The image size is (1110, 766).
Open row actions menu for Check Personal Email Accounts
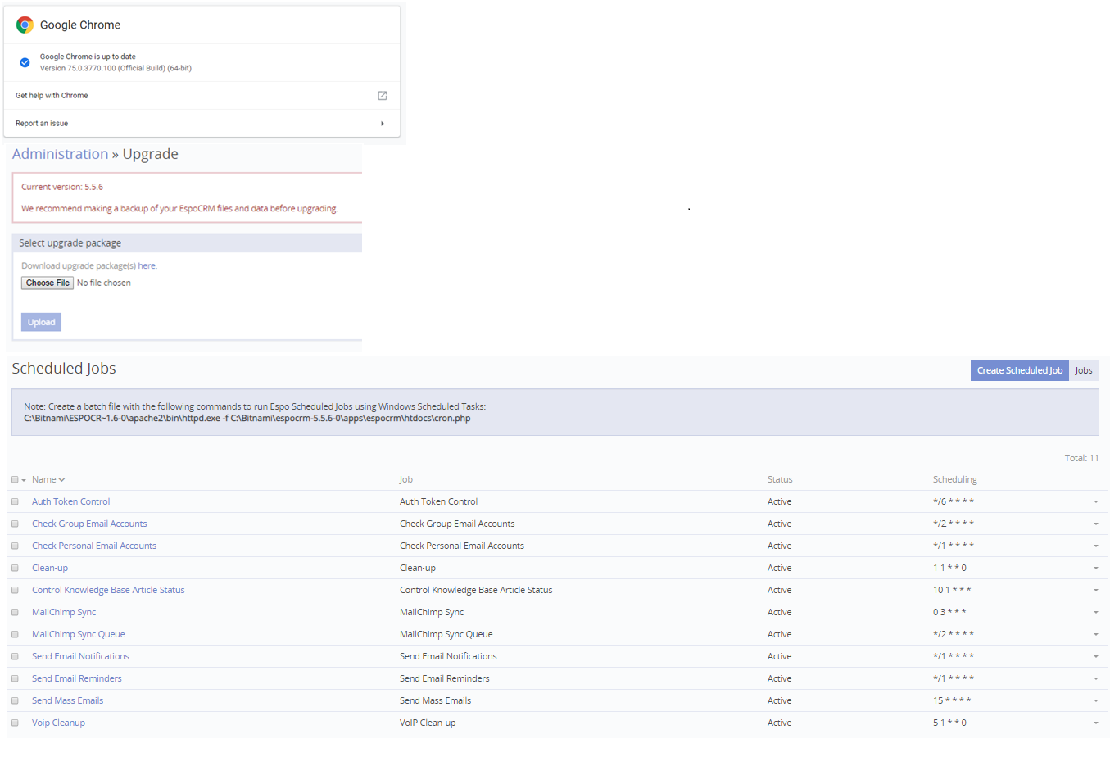point(1096,546)
